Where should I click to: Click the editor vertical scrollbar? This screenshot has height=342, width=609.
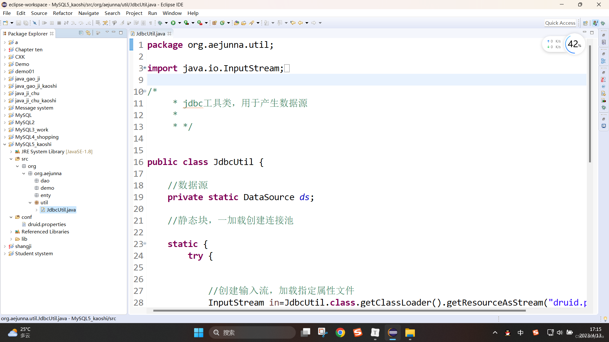tap(590, 104)
